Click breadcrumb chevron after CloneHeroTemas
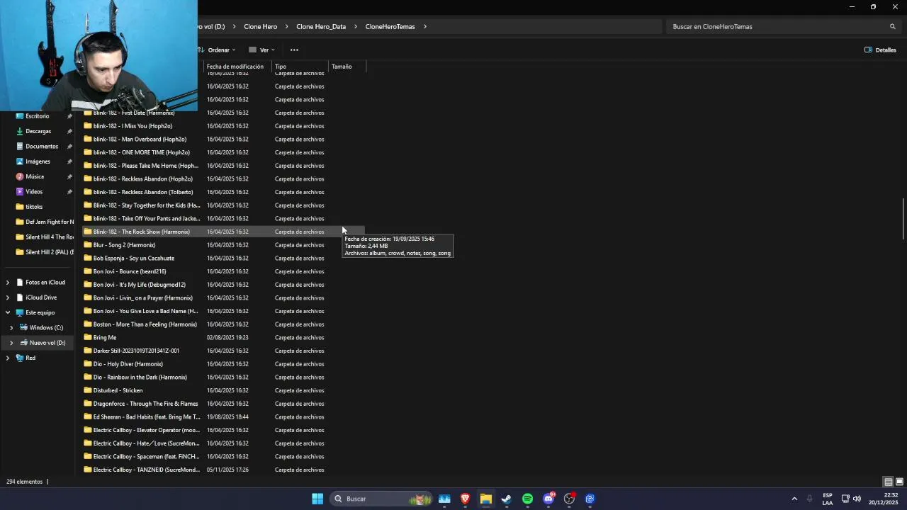 click(425, 26)
